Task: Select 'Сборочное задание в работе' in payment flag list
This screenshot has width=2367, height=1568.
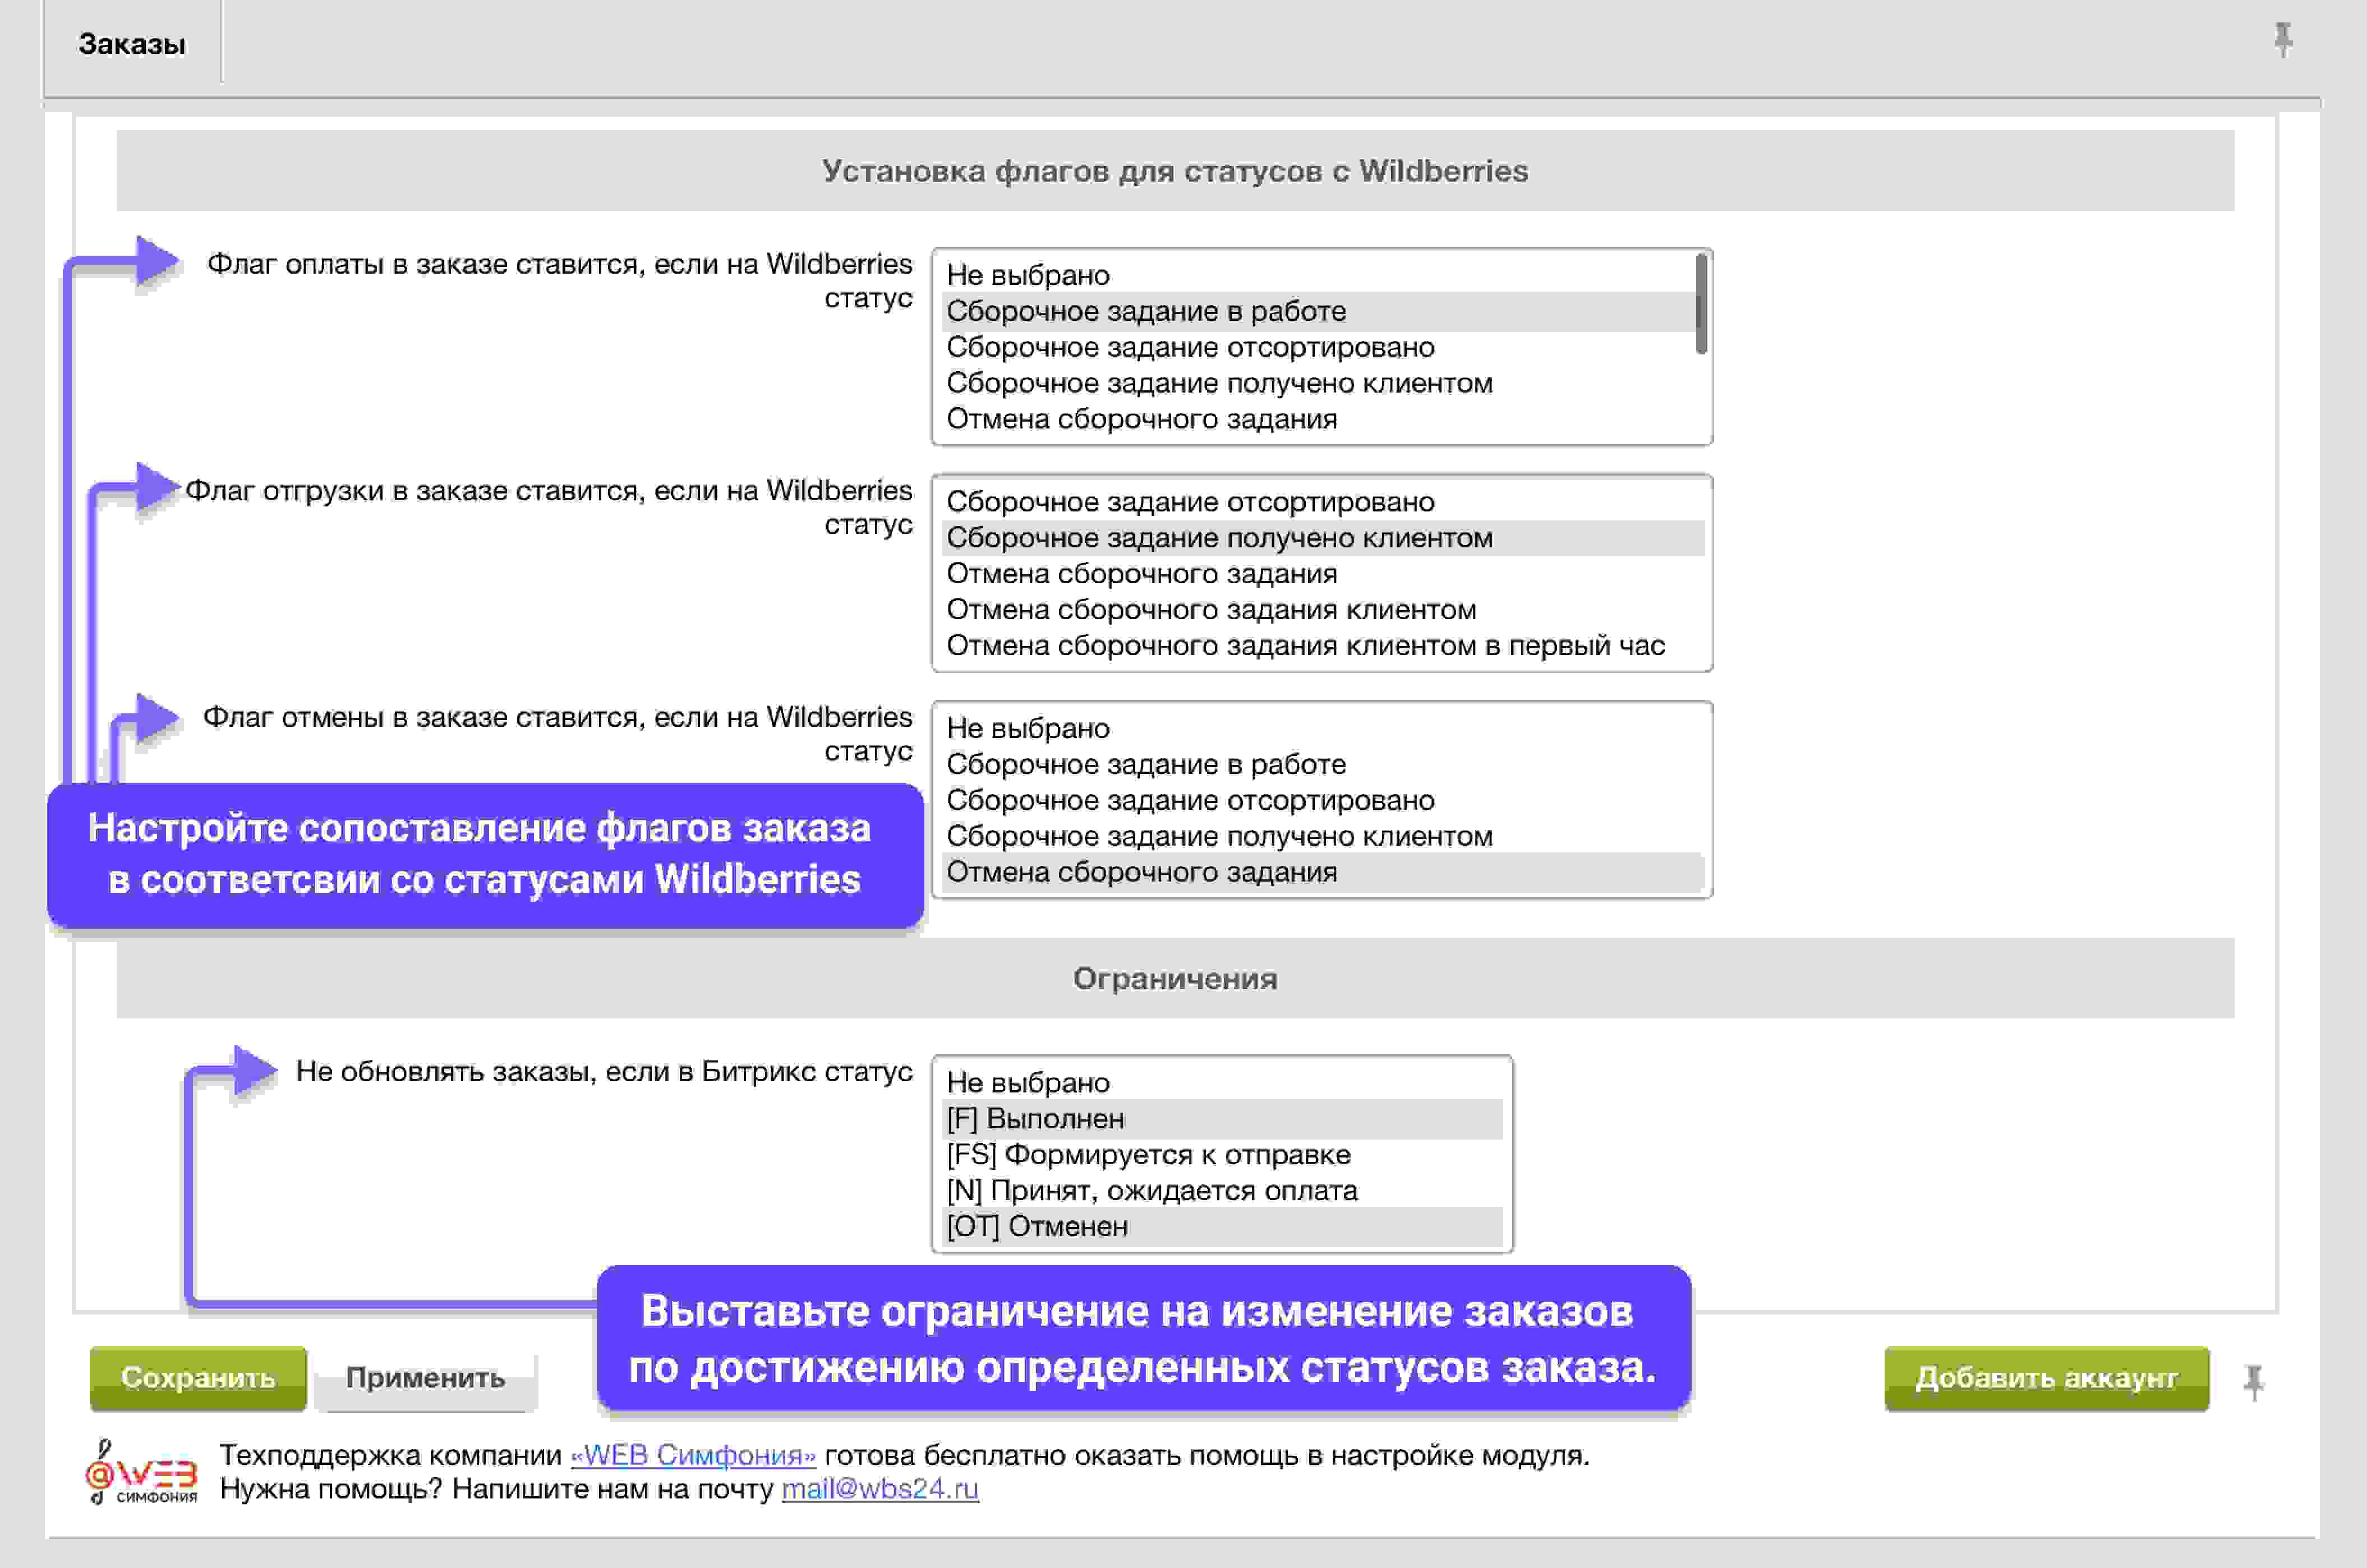Action: click(x=1319, y=311)
